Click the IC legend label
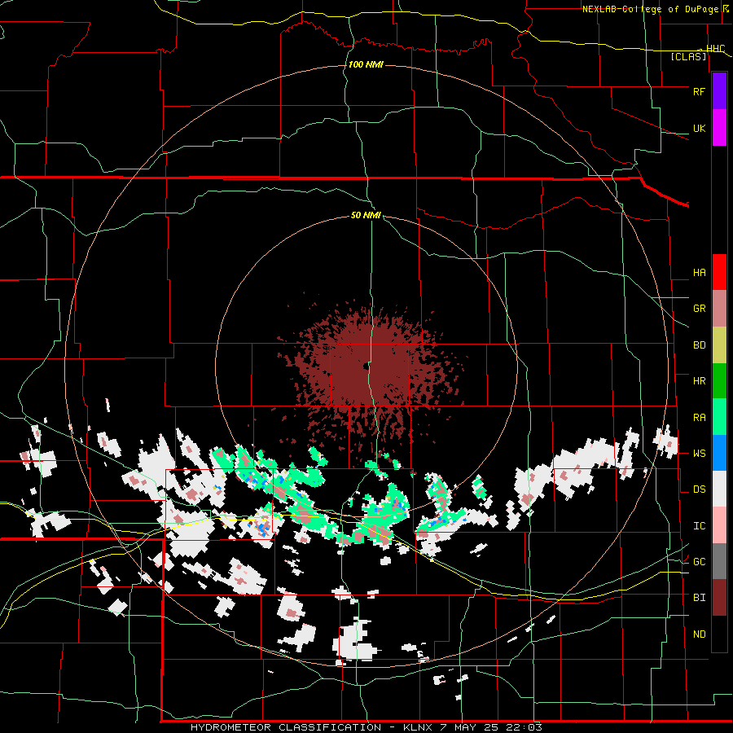This screenshot has height=733, width=733. (699, 526)
